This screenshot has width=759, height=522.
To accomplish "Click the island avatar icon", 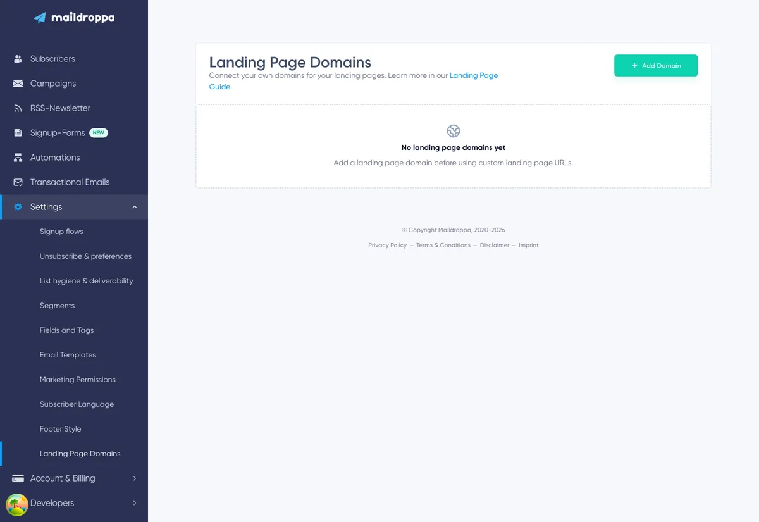I will pos(17,505).
